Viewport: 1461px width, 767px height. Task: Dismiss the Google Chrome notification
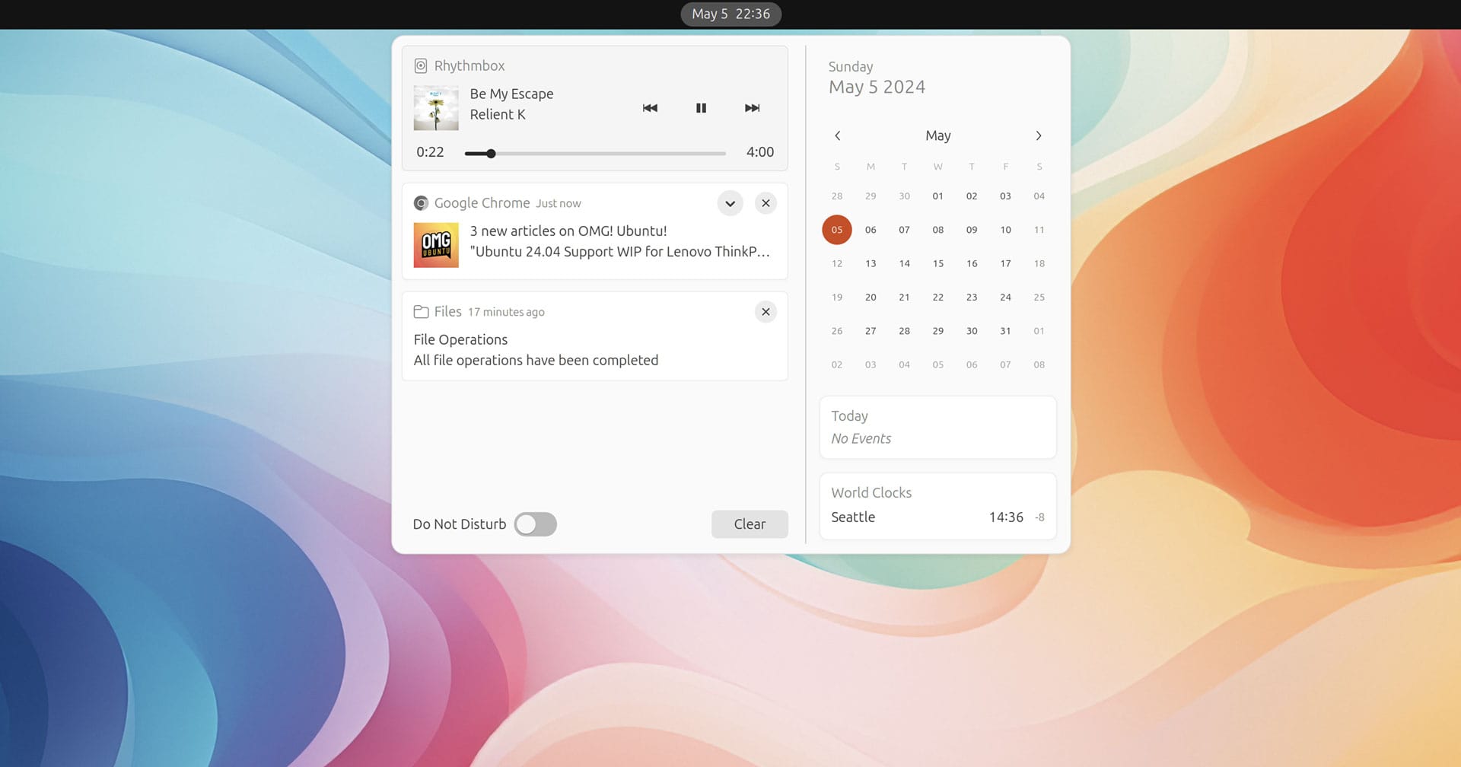click(766, 203)
